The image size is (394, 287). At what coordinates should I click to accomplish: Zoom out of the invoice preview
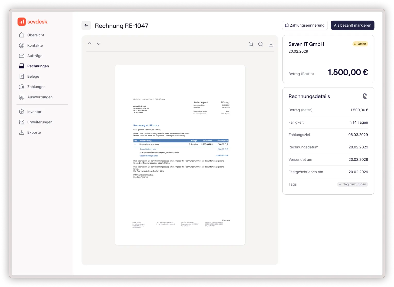pyautogui.click(x=261, y=44)
